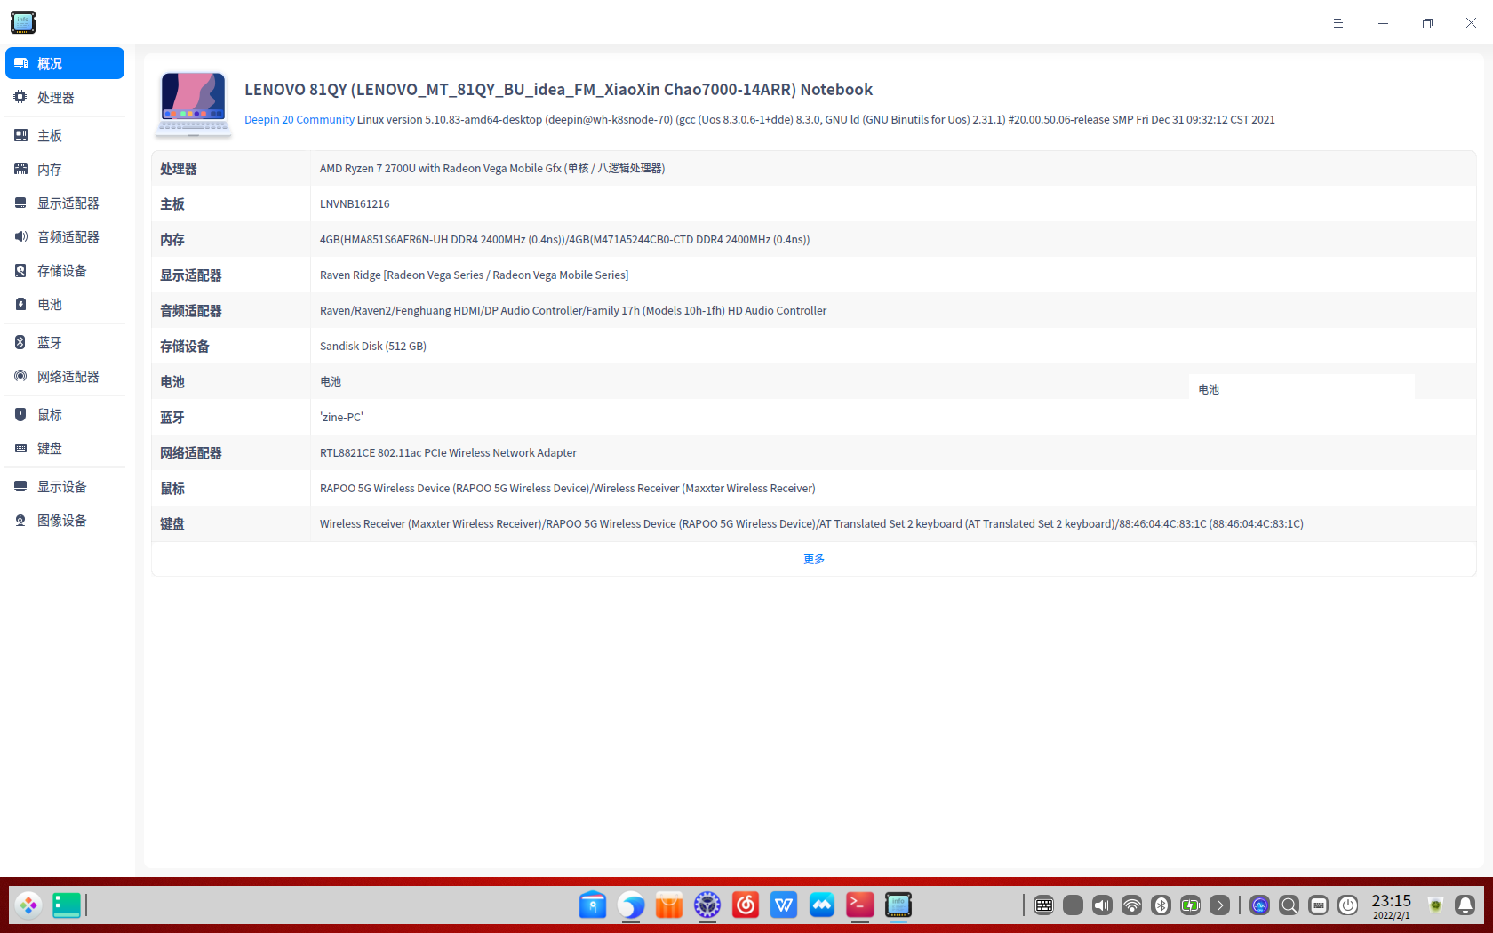Screen dimensions: 1493x933
Task: Open the onscreen keyboard tray icon
Action: tap(1044, 905)
